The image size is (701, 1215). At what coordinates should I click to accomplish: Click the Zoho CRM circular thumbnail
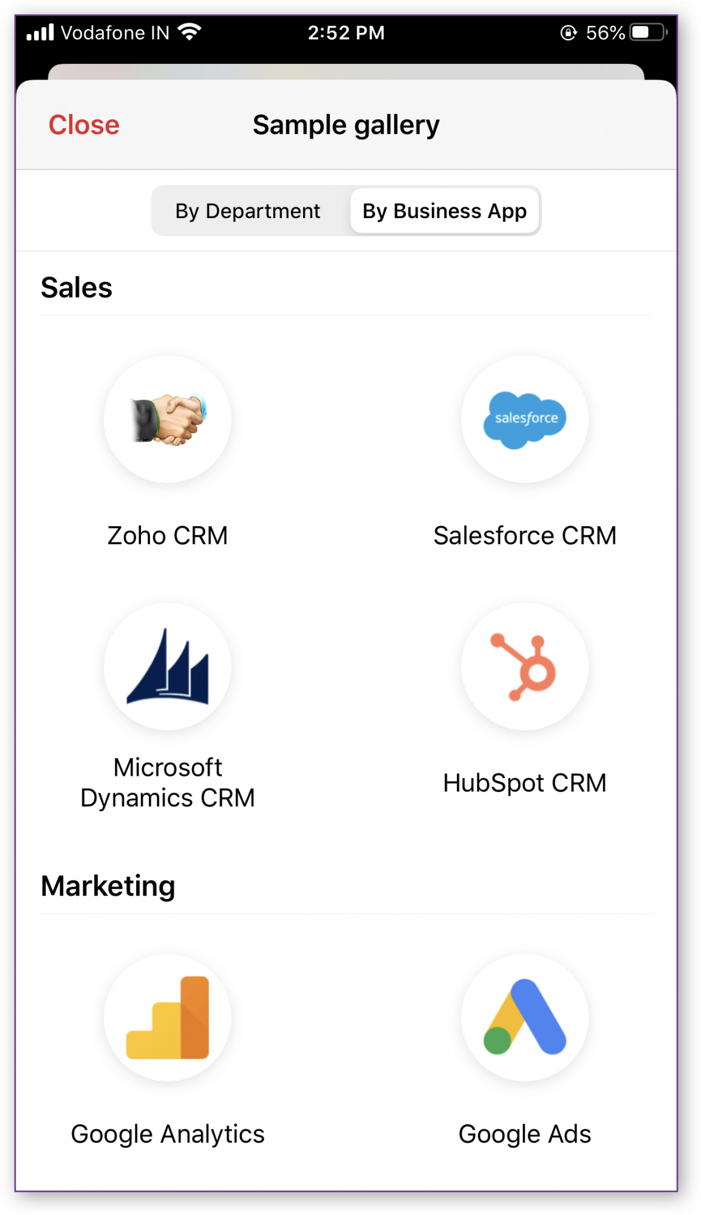point(168,419)
